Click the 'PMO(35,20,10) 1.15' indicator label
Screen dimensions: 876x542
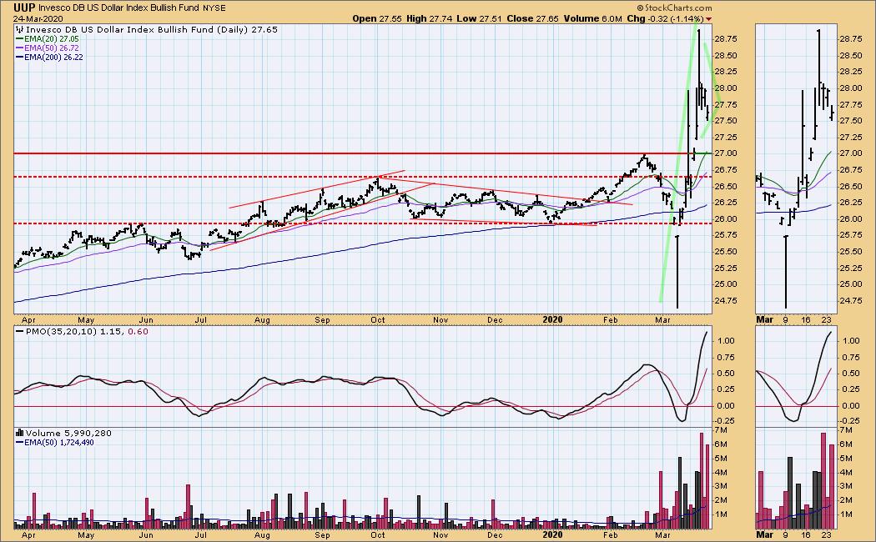(x=75, y=332)
